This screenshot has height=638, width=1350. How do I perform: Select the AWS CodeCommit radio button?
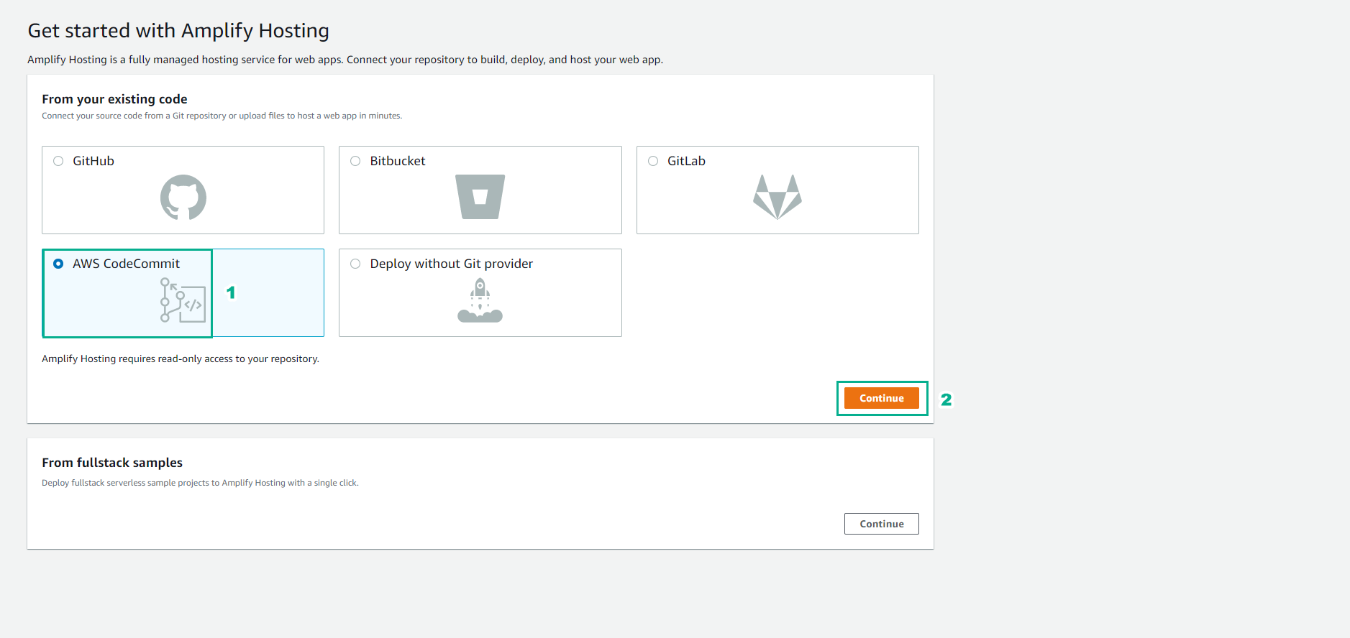pyautogui.click(x=58, y=264)
